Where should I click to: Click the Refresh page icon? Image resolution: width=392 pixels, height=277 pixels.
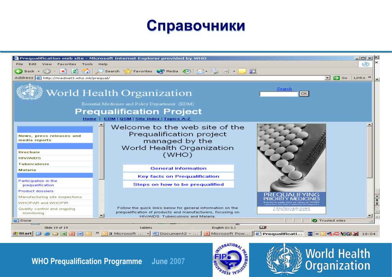[x=74, y=71]
